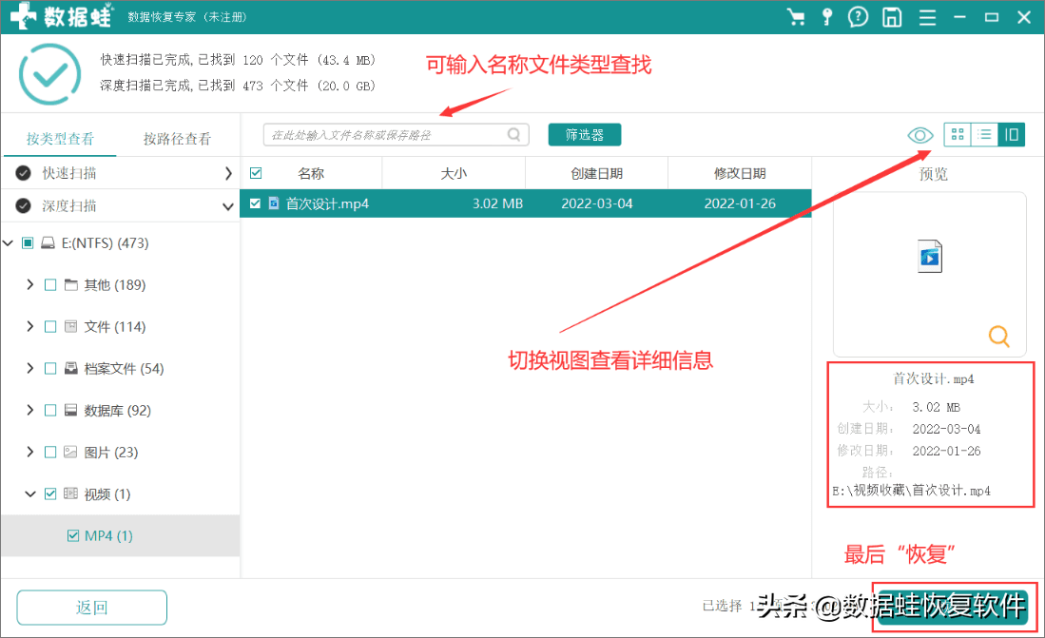Uncheck the MP4 (1) checkbox
Viewport: 1045px width, 638px height.
[73, 536]
